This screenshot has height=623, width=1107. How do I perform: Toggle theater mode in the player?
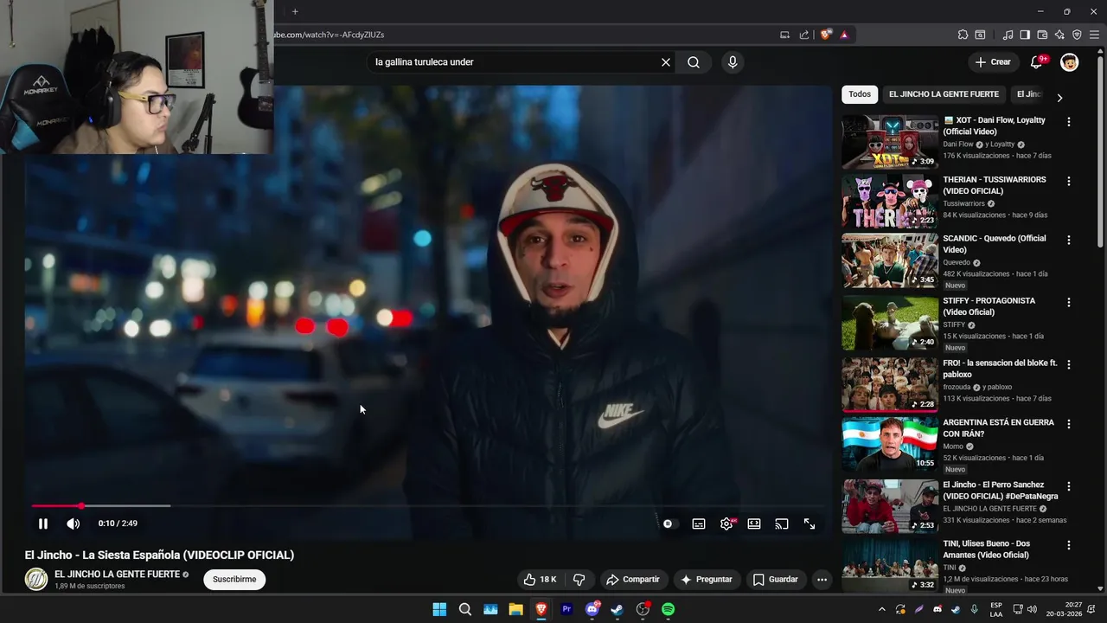[x=754, y=523]
